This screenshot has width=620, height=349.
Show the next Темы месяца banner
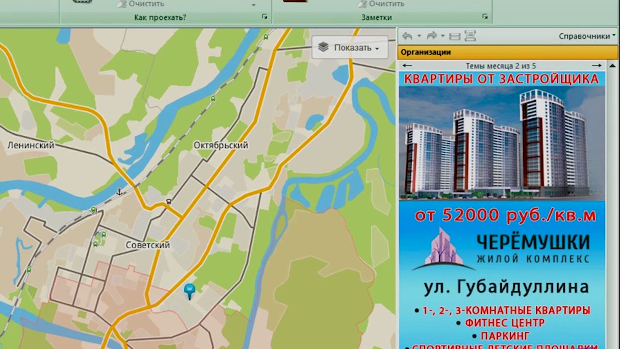coord(597,65)
